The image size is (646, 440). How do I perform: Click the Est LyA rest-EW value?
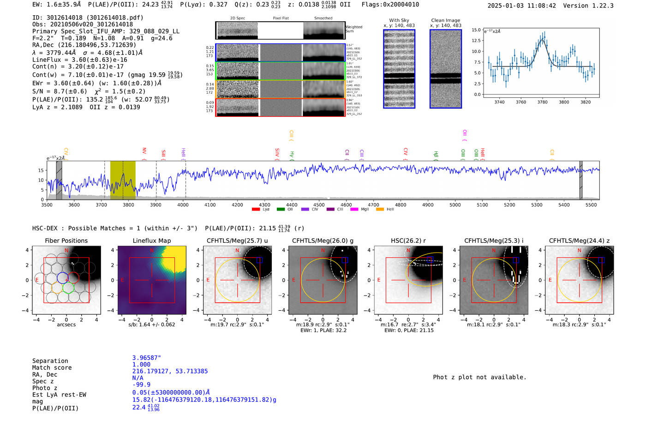pos(171,392)
